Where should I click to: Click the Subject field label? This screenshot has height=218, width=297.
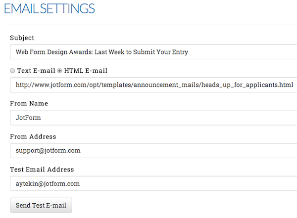pos(22,38)
